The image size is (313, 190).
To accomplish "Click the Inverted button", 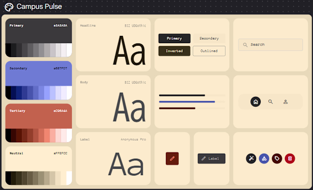I will (174, 51).
